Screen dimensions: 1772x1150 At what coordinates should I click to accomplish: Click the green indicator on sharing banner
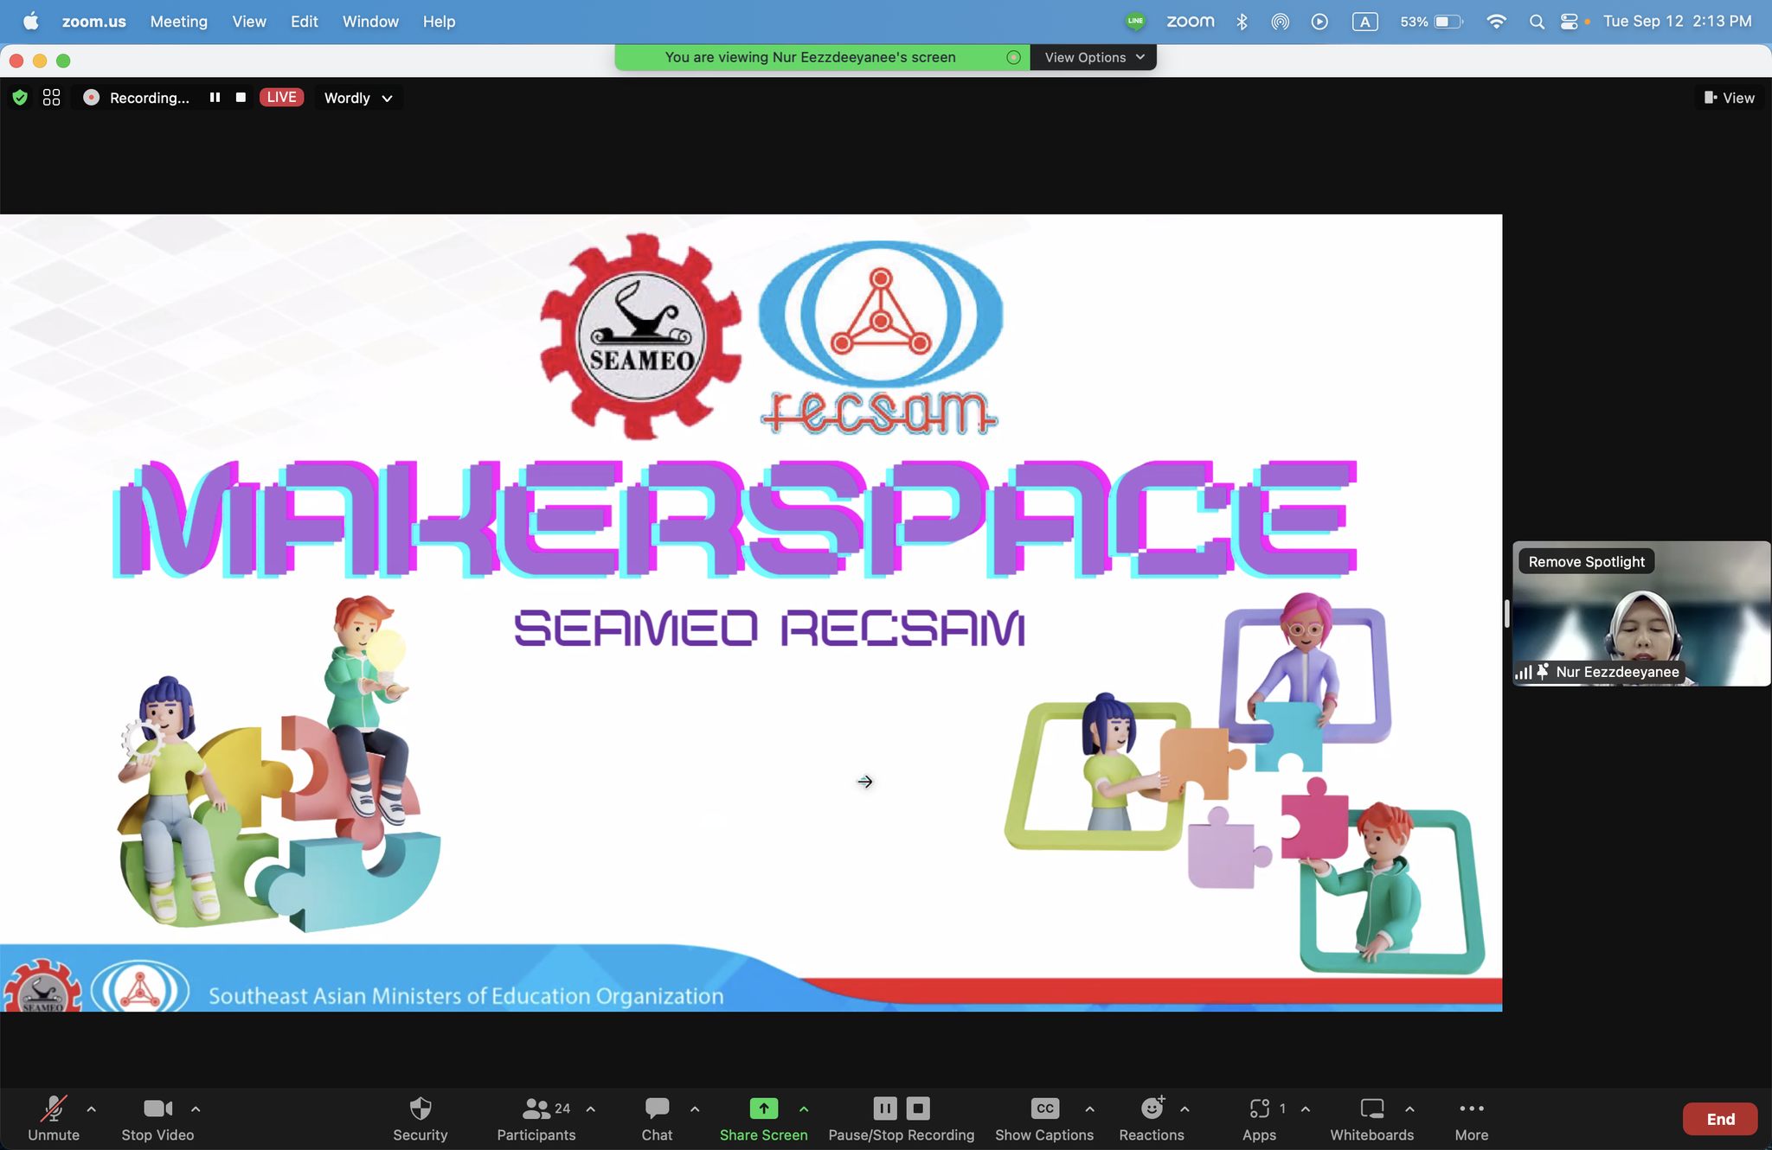pos(1014,57)
